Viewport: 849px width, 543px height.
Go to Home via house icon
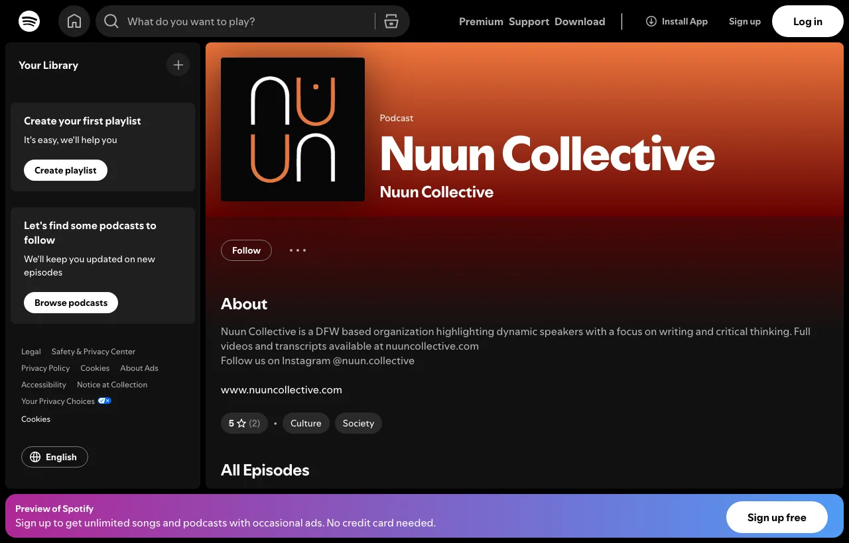(74, 21)
